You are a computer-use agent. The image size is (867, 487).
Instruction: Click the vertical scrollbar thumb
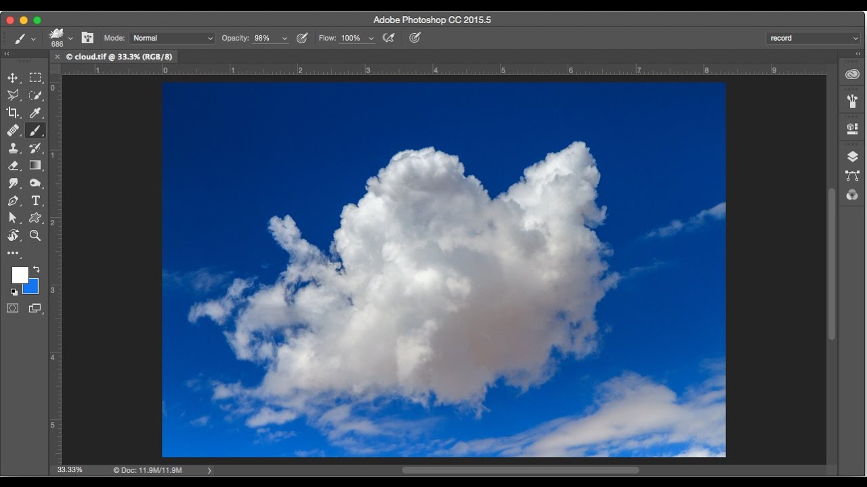click(x=832, y=264)
